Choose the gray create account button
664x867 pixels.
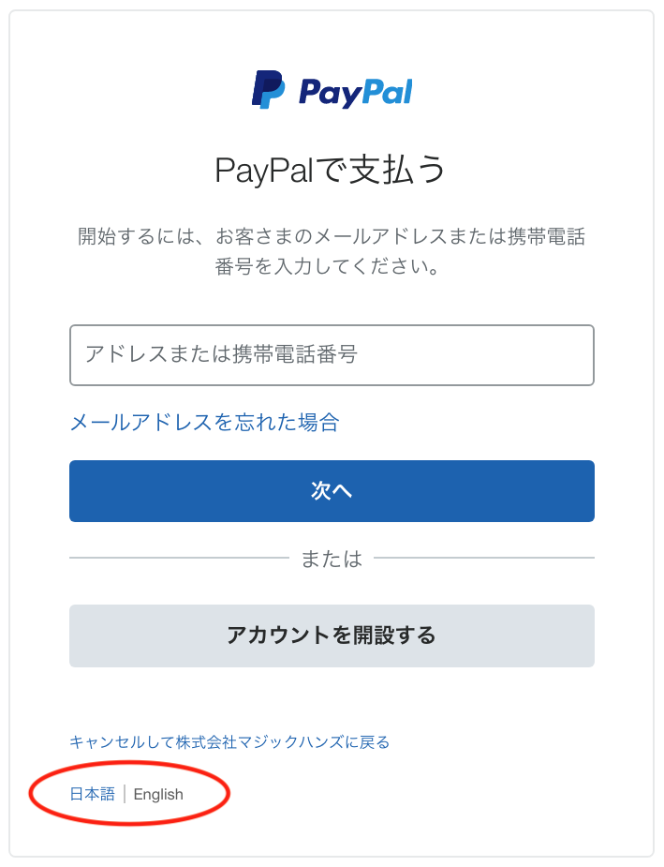coord(332,635)
